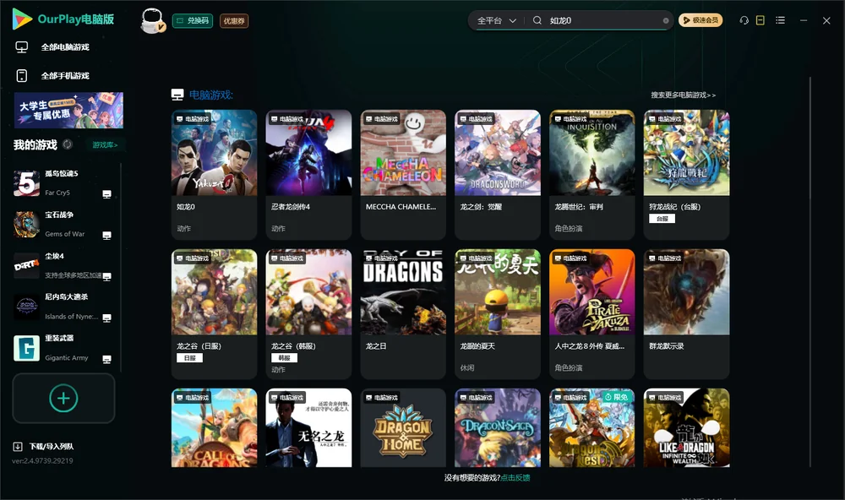
Task: Expand the 全平台 platform dropdown
Action: tap(496, 20)
